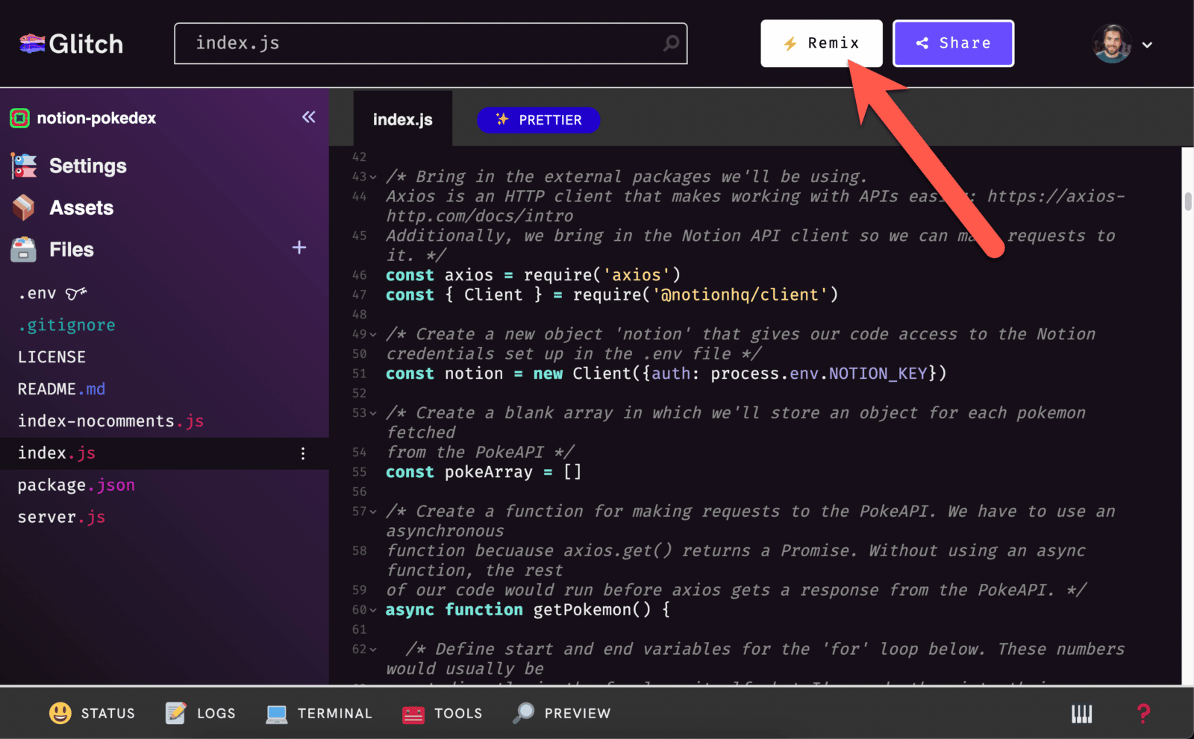The height and width of the screenshot is (739, 1194).
Task: Click the file search field
Action: click(431, 43)
